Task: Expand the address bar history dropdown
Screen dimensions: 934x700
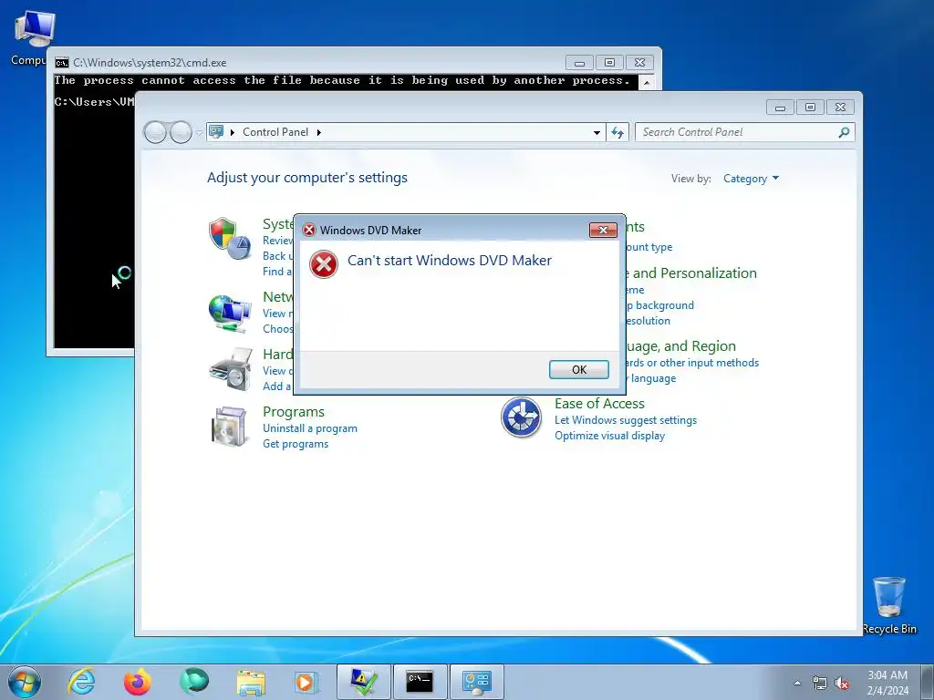Action: pos(597,133)
